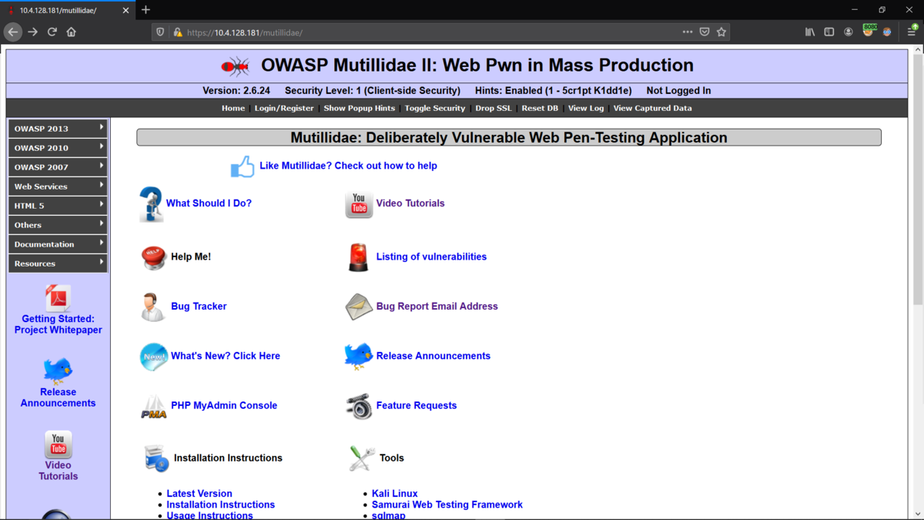Expand the OWASP 2010 menu
The width and height of the screenshot is (924, 520).
58,148
